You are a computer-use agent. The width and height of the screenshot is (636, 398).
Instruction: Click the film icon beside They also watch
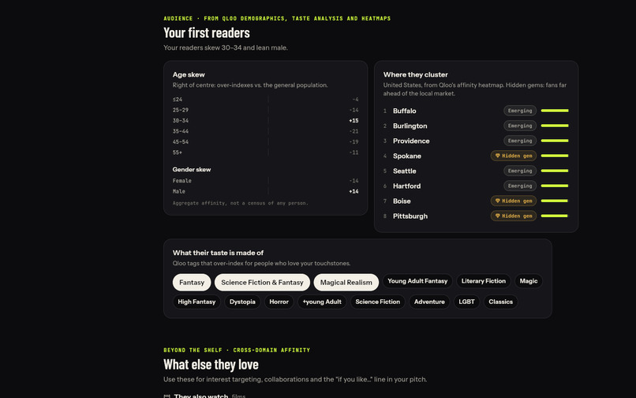tap(166, 396)
